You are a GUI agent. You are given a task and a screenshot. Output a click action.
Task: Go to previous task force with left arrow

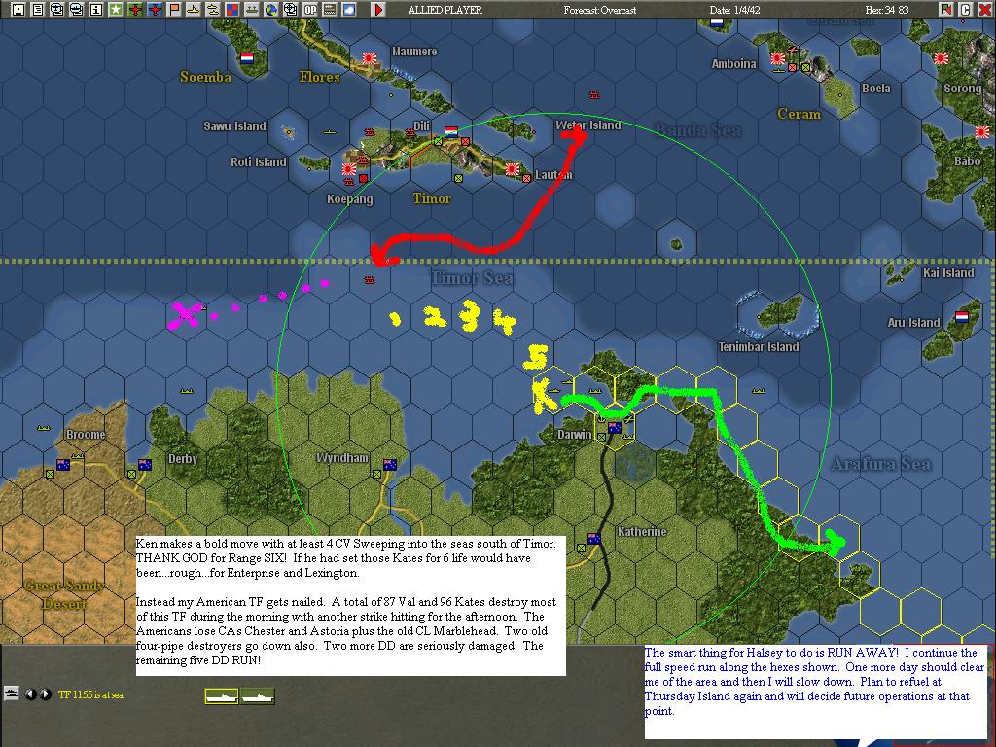click(x=30, y=694)
